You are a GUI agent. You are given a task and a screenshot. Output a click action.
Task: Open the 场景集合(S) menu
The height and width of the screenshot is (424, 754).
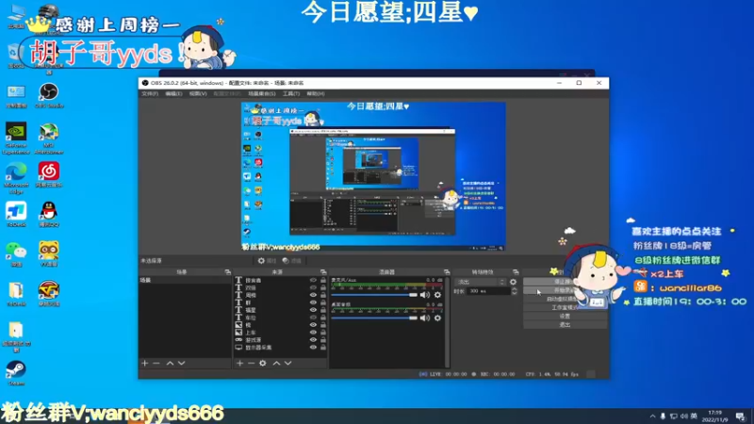tap(262, 93)
